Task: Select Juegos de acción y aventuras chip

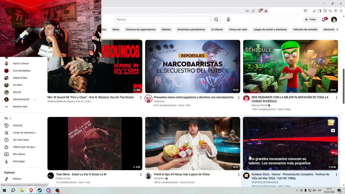Action: pos(270,29)
